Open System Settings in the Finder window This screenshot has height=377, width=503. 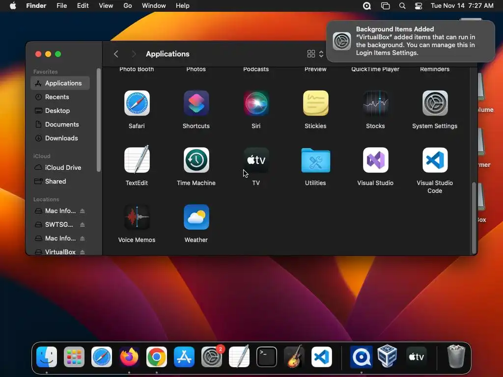pos(435,103)
